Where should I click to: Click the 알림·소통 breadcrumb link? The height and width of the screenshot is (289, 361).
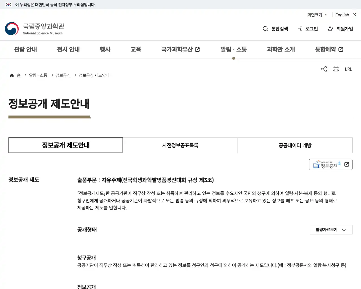point(38,75)
